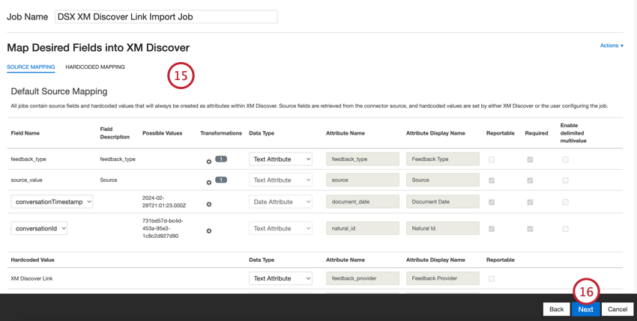The image size is (637, 321).
Task: Open conversationId field name dropdown
Action: coord(39,228)
